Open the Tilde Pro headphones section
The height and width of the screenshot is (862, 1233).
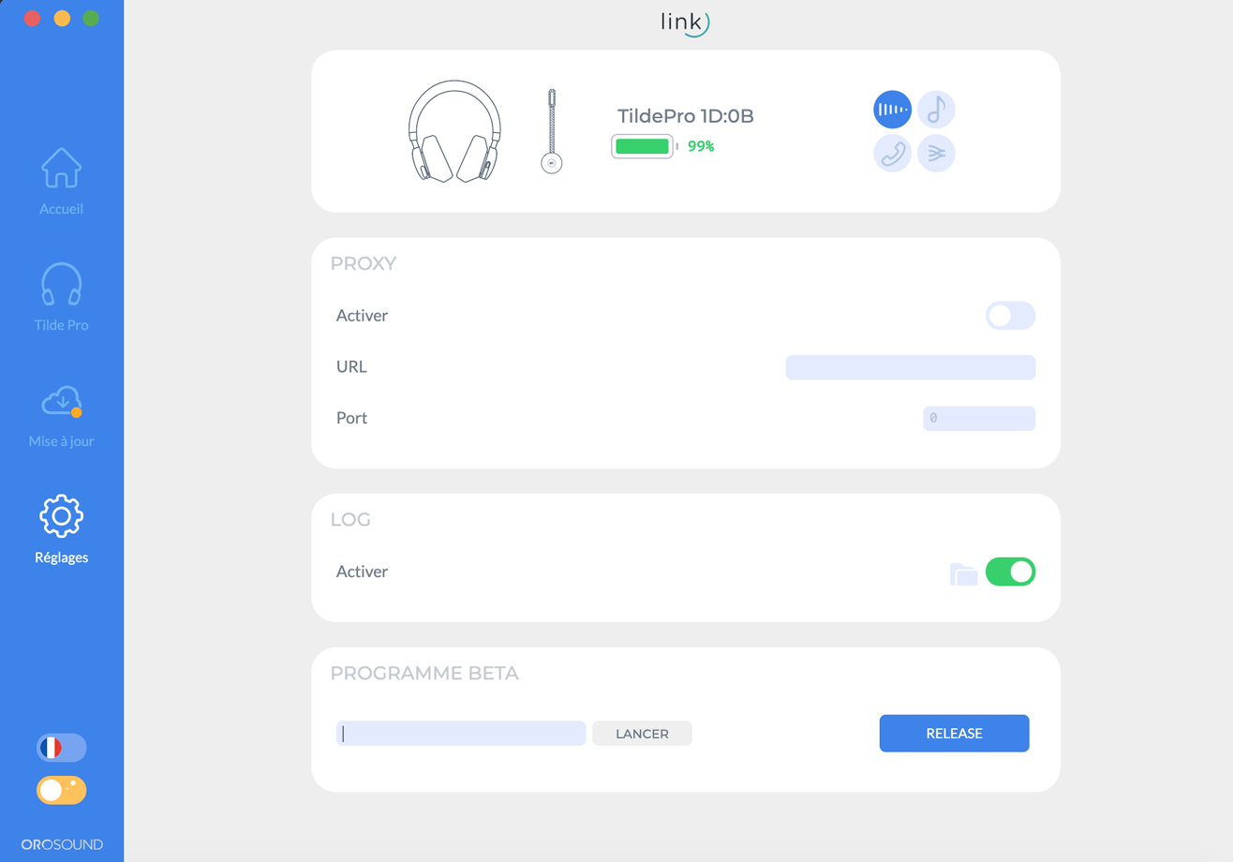61,297
